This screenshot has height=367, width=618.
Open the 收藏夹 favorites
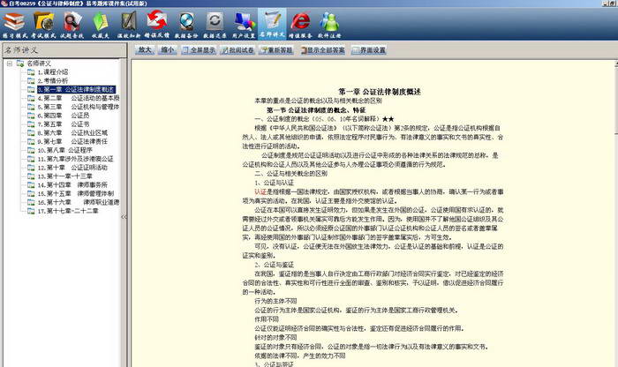click(x=100, y=25)
